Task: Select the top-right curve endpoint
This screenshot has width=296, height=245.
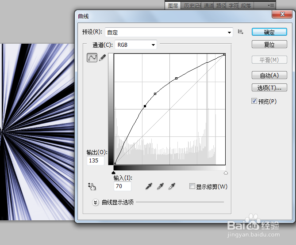Action: point(224,55)
